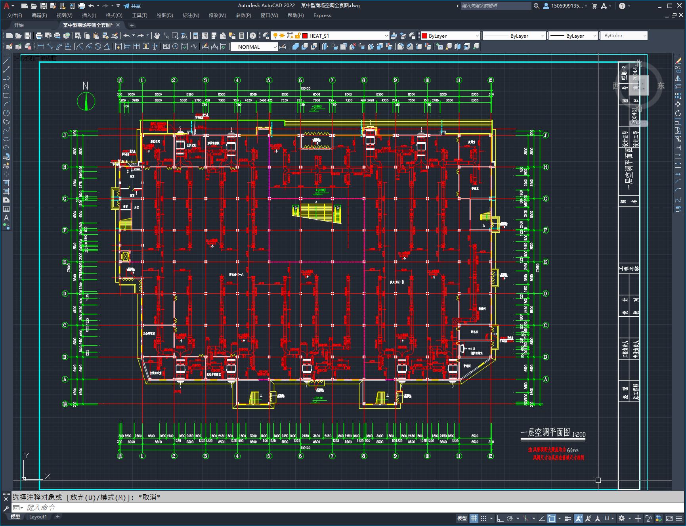Click the Match Properties brush icon
The height and width of the screenshot is (526, 686).
tap(105, 36)
